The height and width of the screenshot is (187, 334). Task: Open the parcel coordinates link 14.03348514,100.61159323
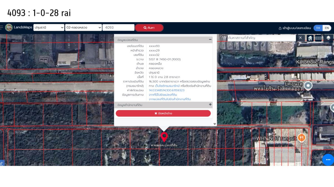point(166,90)
